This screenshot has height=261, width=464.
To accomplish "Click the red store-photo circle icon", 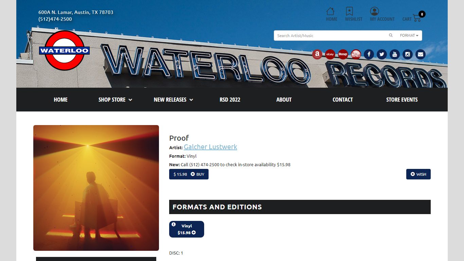I will (356, 54).
